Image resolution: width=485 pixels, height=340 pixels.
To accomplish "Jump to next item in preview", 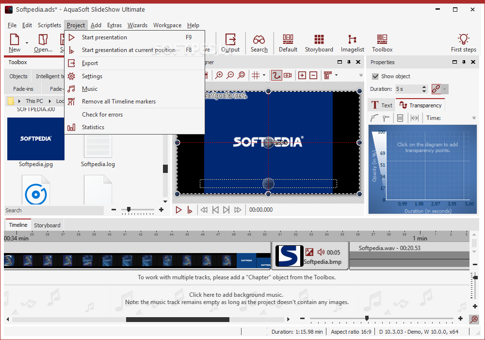I will 226,210.
